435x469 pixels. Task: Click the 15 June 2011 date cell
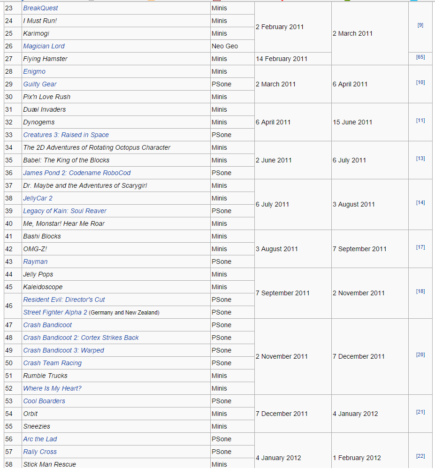click(370, 122)
